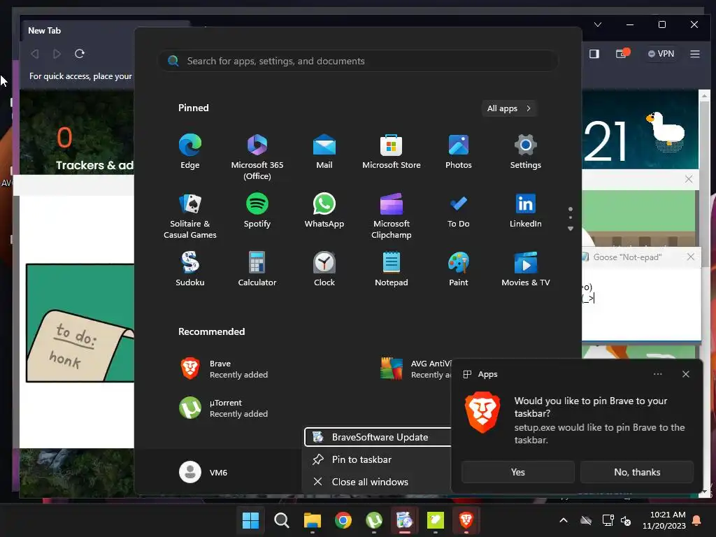Image resolution: width=716 pixels, height=537 pixels.
Task: Open Settings from pinned apps
Action: pos(526,152)
